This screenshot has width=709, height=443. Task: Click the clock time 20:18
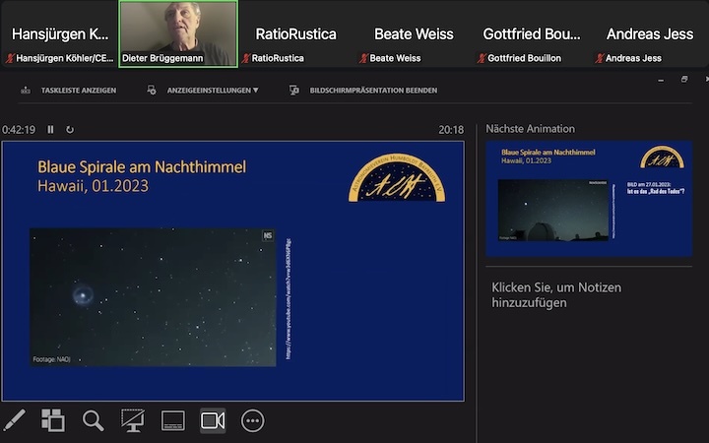[x=451, y=130]
